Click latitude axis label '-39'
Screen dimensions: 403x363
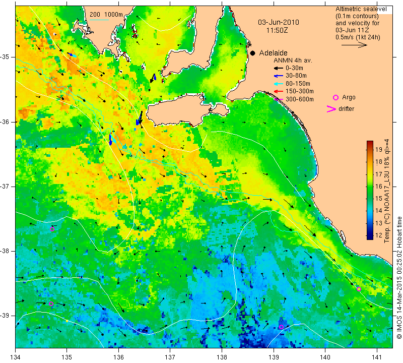pos(5,316)
